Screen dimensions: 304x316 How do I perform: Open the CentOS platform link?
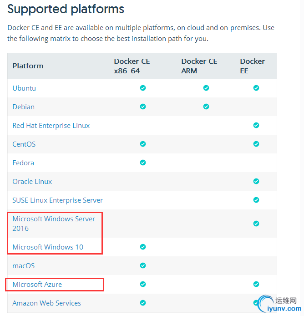click(24, 144)
